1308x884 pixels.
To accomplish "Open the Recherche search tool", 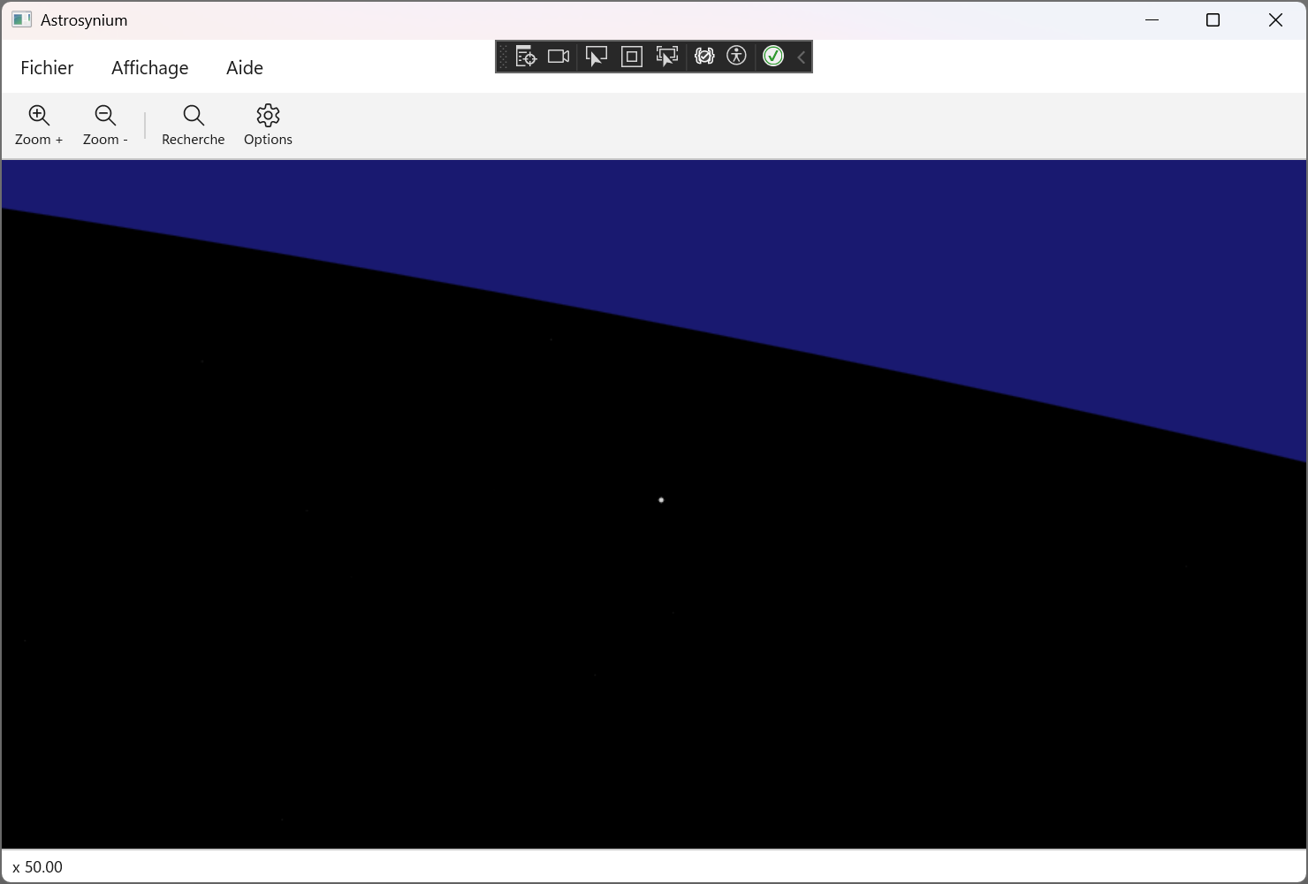I will pos(194,116).
